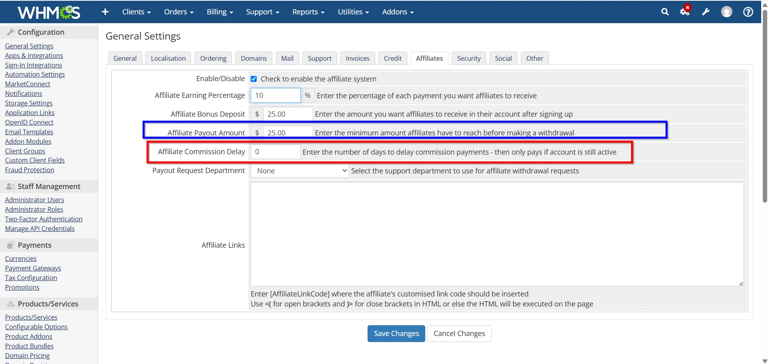This screenshot has width=768, height=364.
Task: Open OpenID Connect link
Action: click(x=29, y=122)
